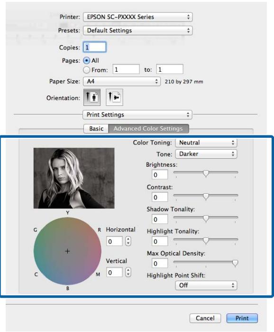Viewport: 274px width, 332px height.
Task: Click the Vertical value field
Action: coord(114,272)
